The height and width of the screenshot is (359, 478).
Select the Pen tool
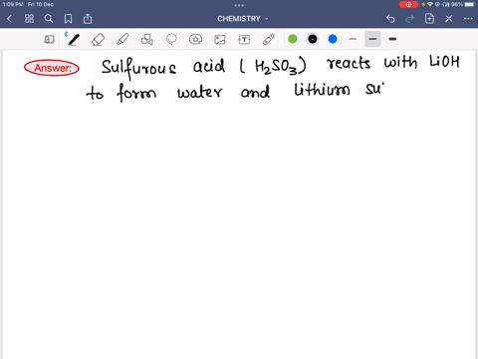74,40
